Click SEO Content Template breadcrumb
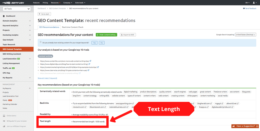The width and height of the screenshot is (260, 131). coord(57,8)
